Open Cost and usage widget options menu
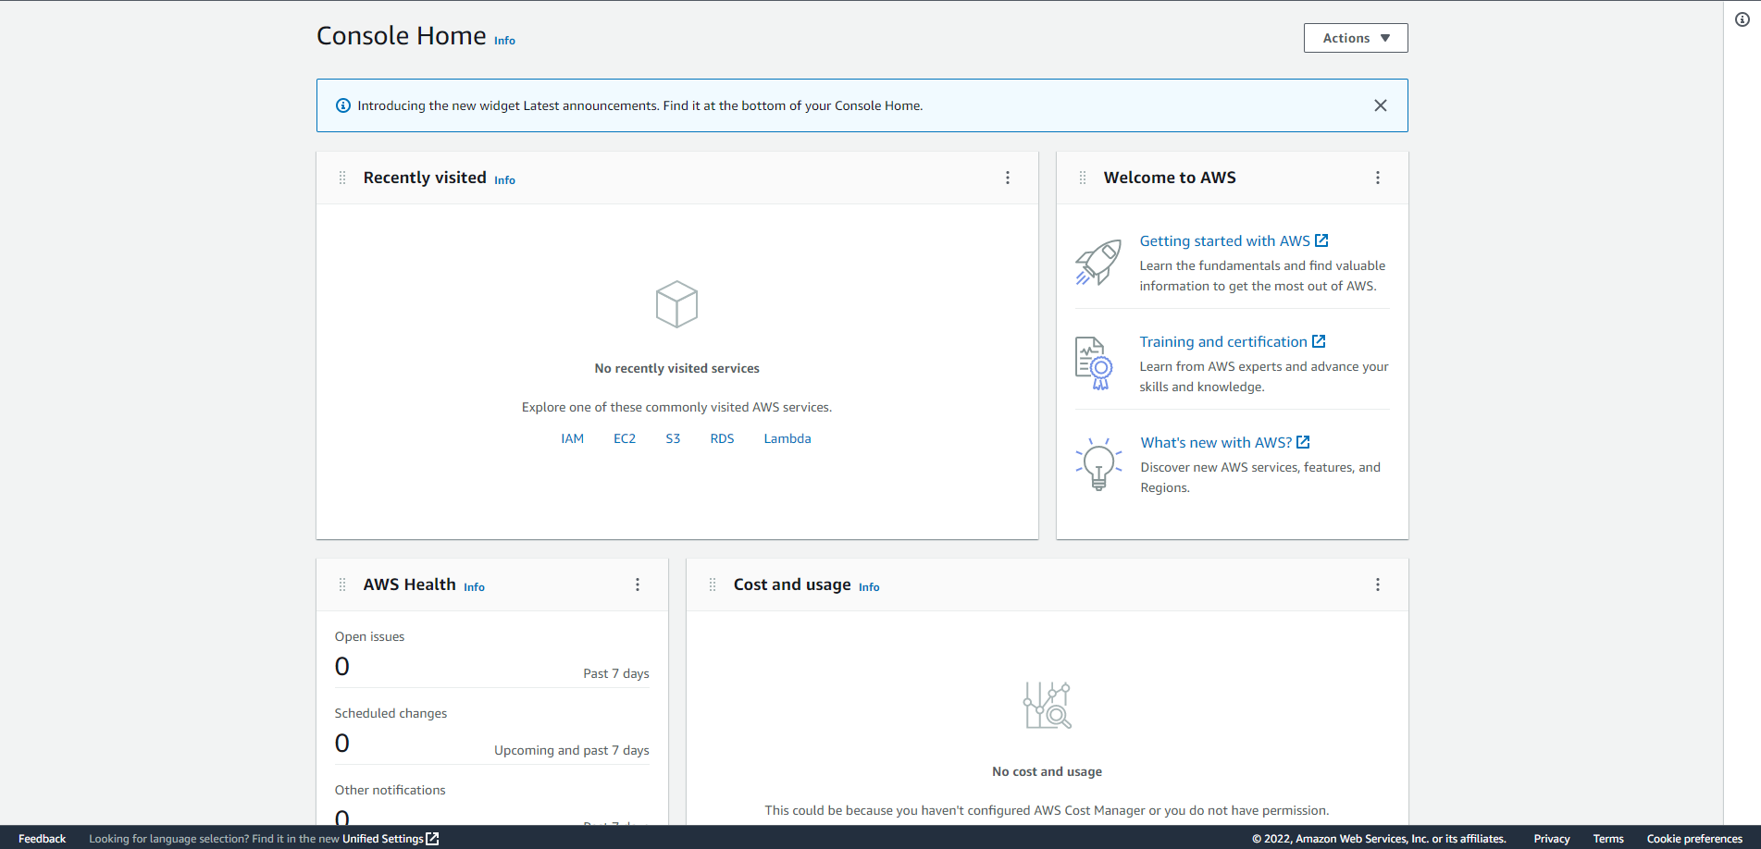 pyautogui.click(x=1378, y=584)
